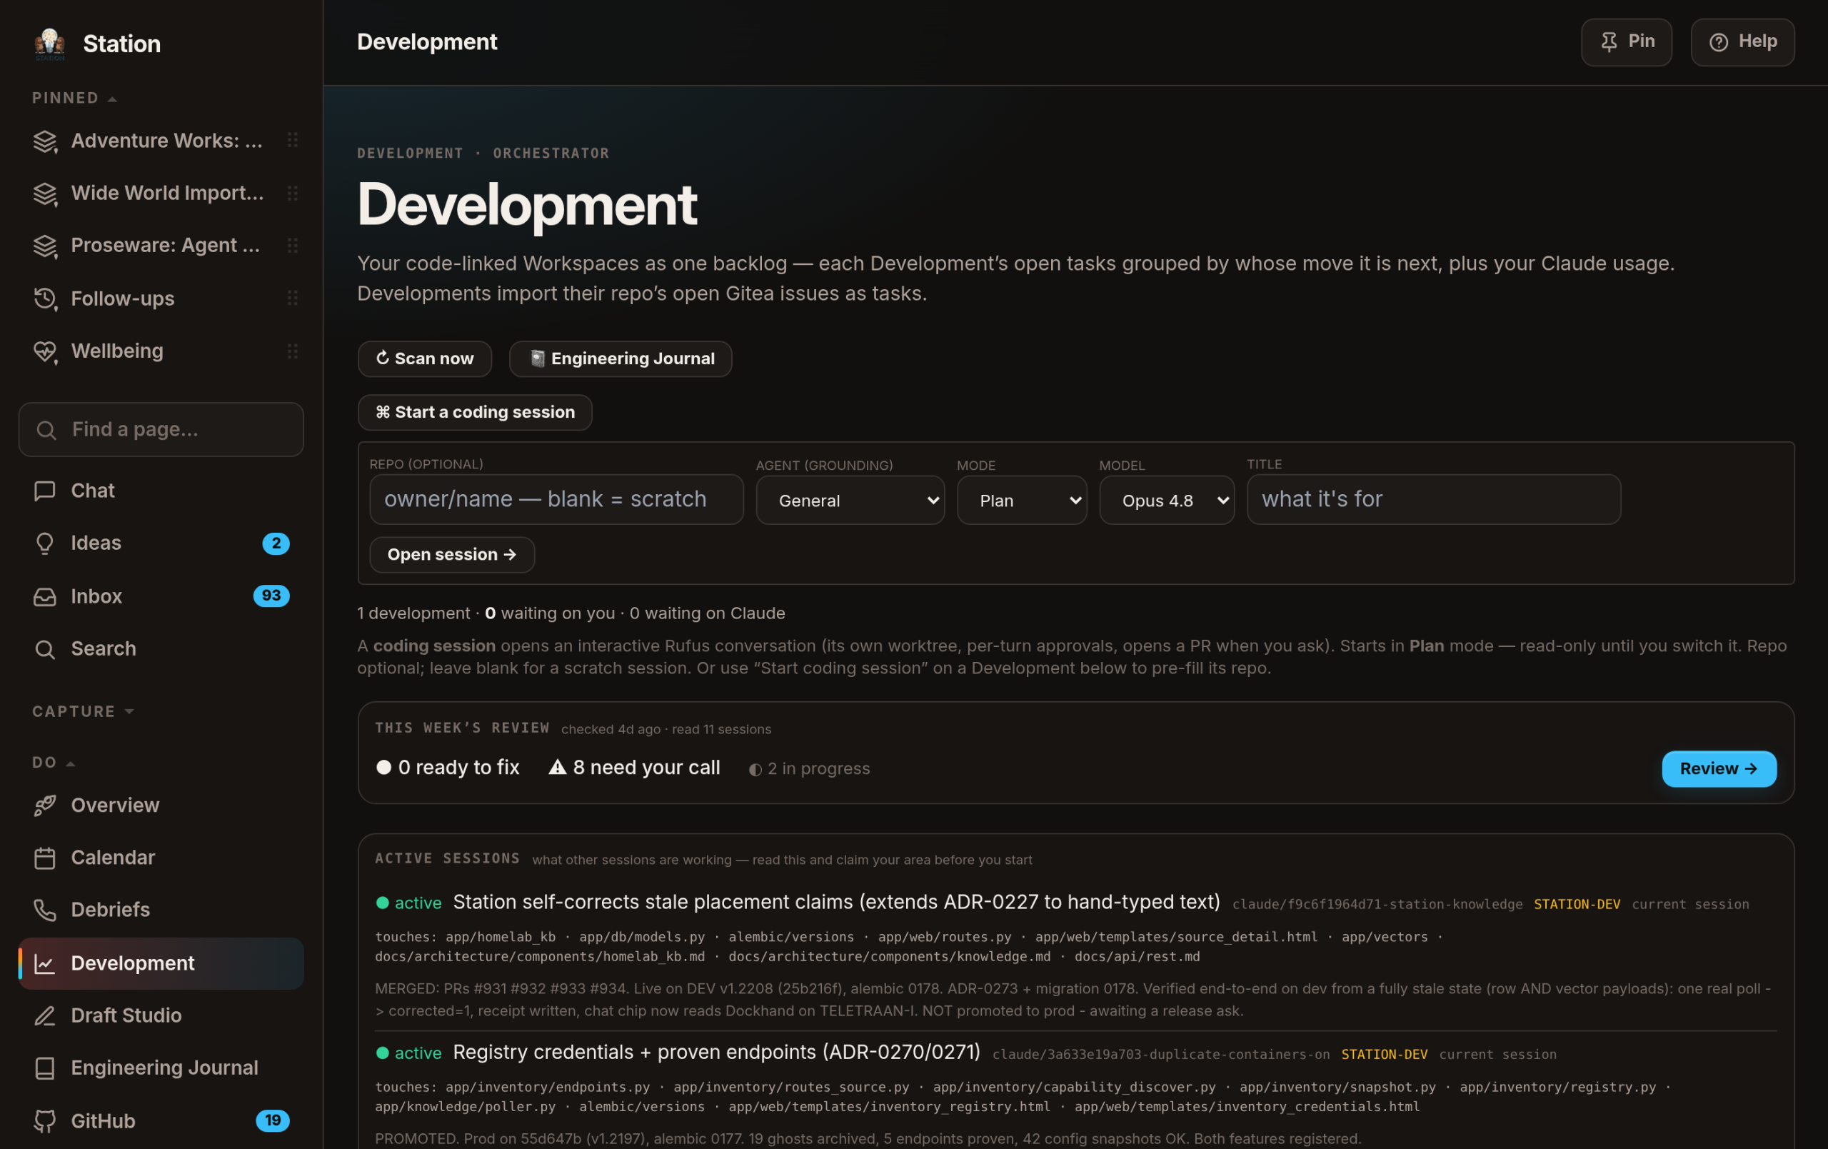Viewport: 1828px width, 1149px height.
Task: Click the Scan now button
Action: coord(425,358)
